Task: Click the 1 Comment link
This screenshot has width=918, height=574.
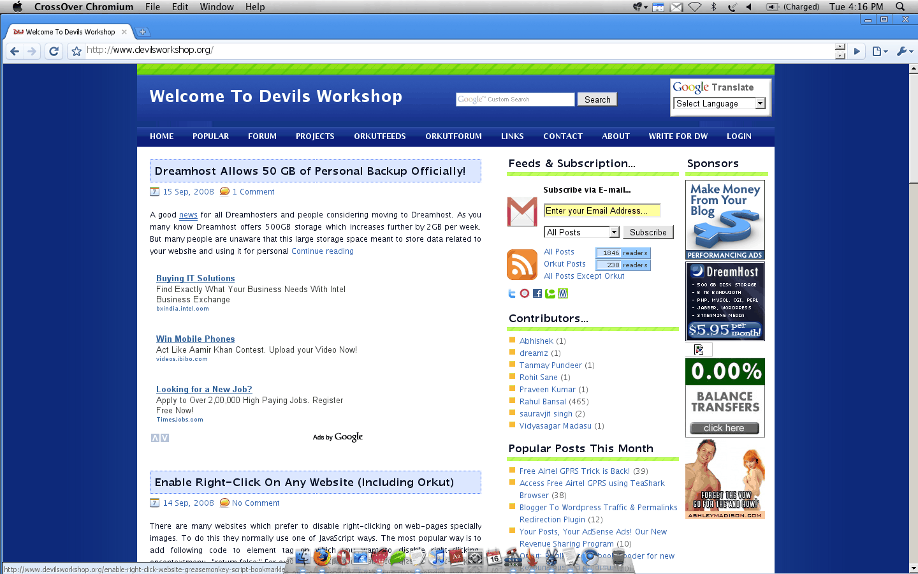Action: pos(253,192)
